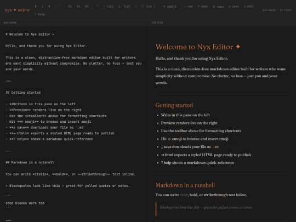Export the document with the html button
The width and height of the screenshot is (296, 222).
[x=249, y=7]
